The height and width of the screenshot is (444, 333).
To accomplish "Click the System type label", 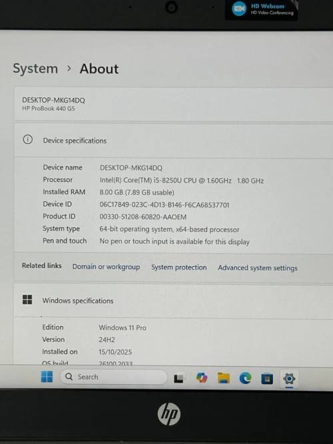I will [61, 229].
